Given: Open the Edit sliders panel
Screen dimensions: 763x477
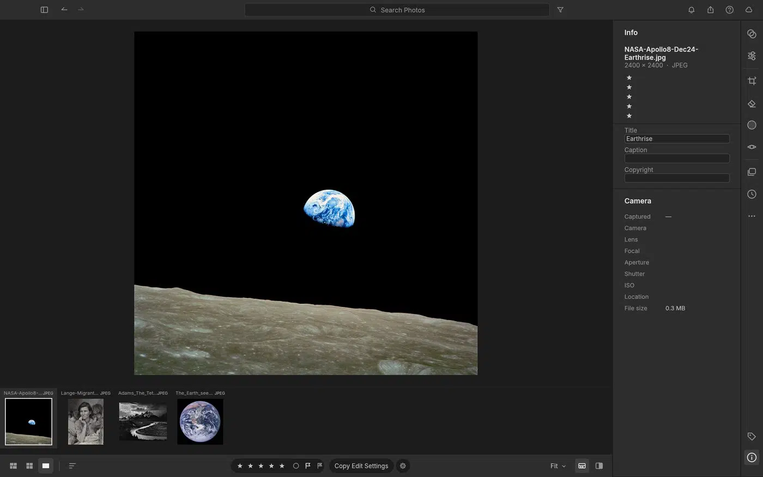Looking at the screenshot, I should point(752,56).
